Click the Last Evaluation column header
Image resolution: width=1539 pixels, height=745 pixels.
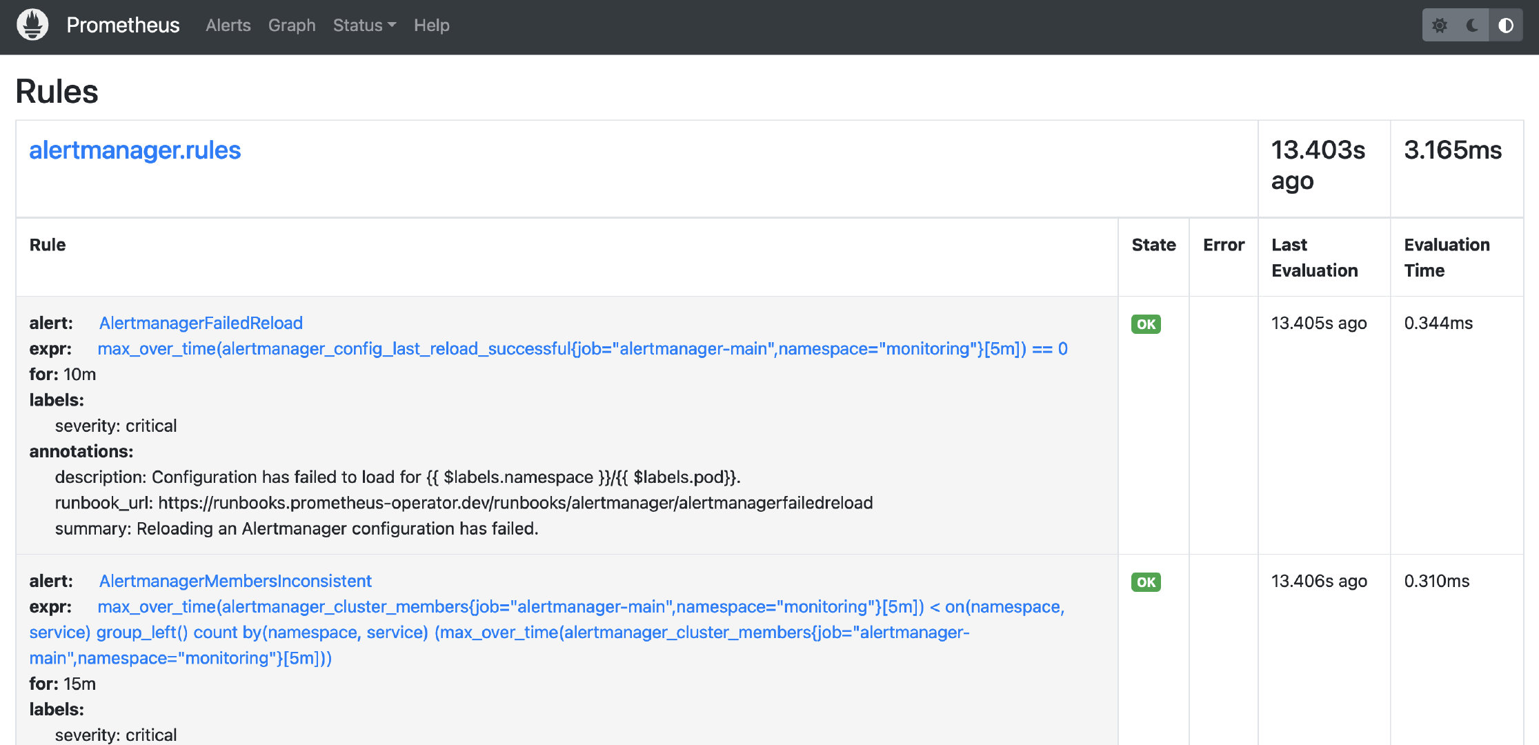tap(1313, 257)
